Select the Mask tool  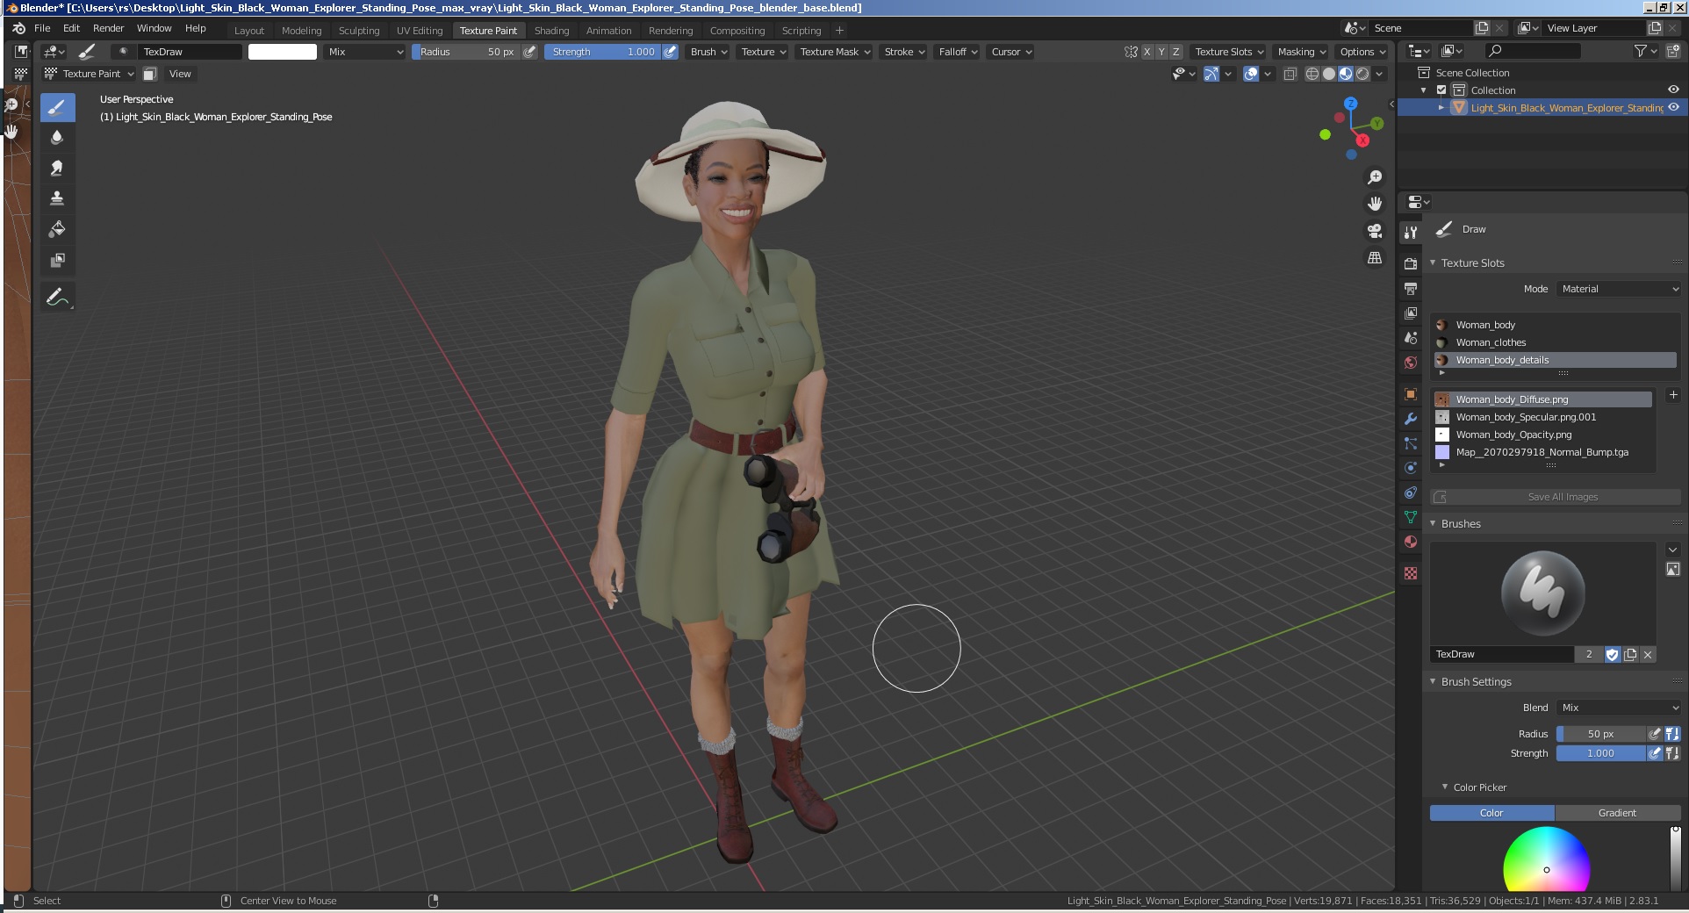point(57,260)
